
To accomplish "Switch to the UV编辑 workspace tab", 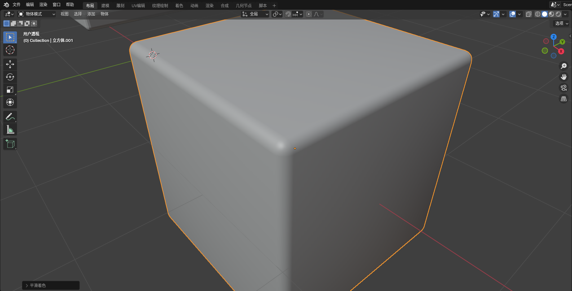I will 138,5.
